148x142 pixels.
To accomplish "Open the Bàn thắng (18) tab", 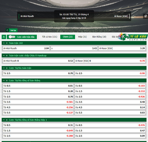I will point(99,37).
